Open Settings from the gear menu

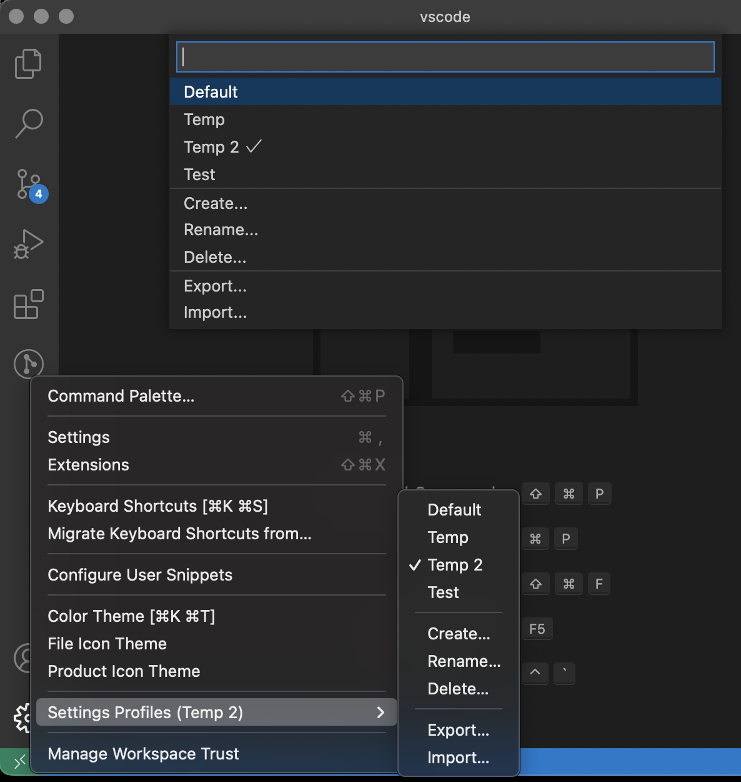tap(79, 437)
